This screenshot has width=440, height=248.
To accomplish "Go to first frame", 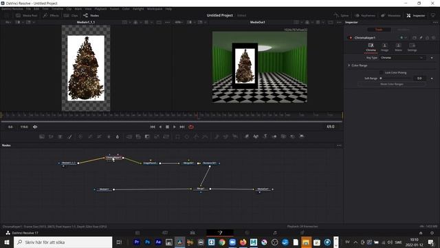I will click(x=153, y=127).
